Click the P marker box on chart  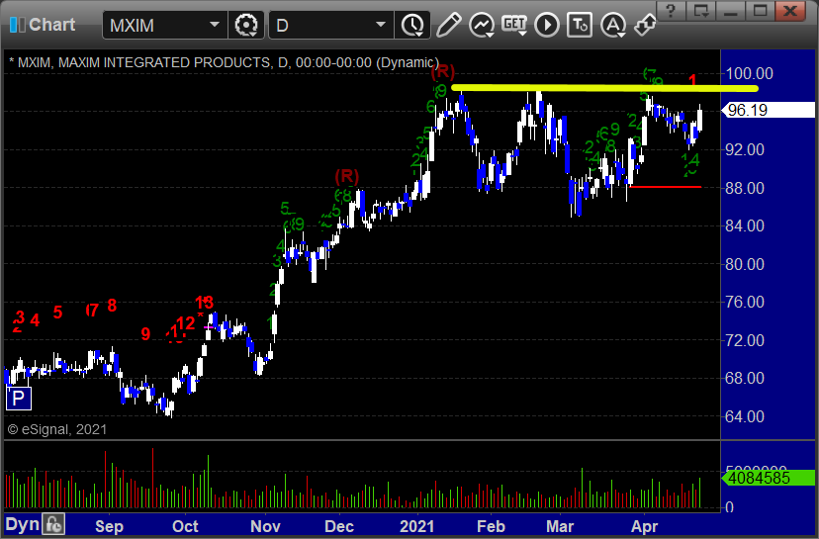pyautogui.click(x=18, y=399)
